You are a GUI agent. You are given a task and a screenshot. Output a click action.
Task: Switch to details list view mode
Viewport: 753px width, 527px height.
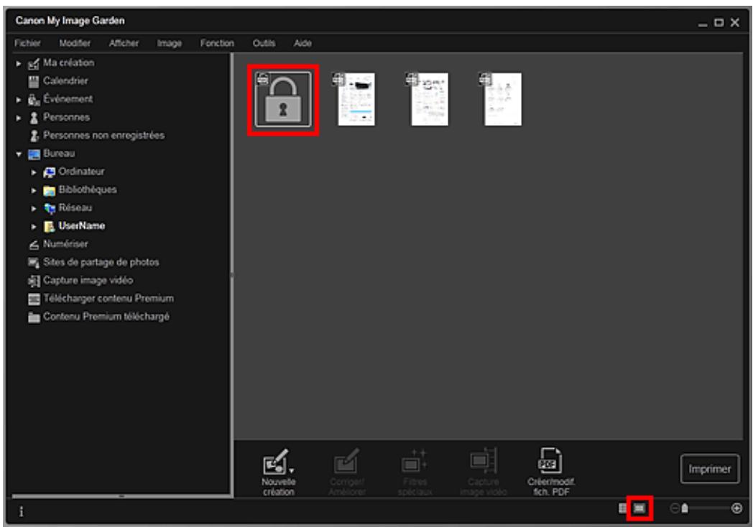coord(639,508)
